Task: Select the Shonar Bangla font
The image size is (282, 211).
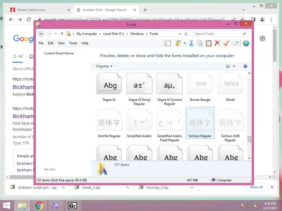Action: (x=200, y=87)
